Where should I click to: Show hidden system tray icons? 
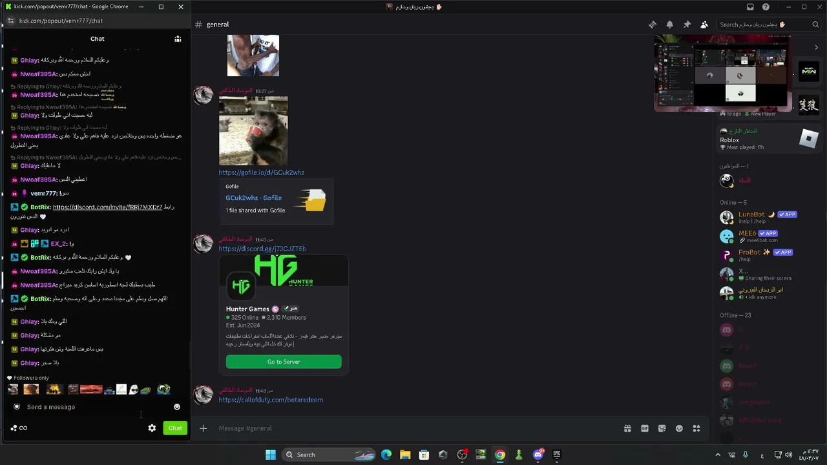click(717, 455)
